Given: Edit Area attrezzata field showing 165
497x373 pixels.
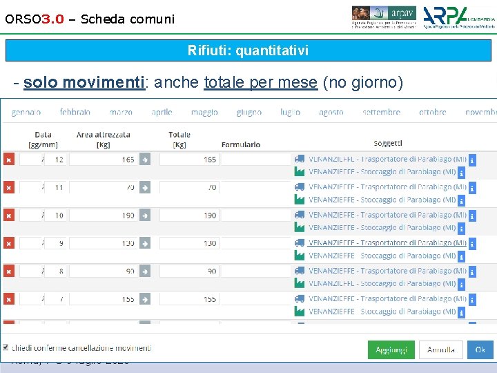Looking at the screenshot, I should point(104,160).
